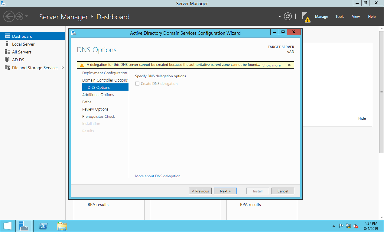Screen dimensions: 384x232
Task: Click the Server Manager back arrow
Action: [9, 16]
